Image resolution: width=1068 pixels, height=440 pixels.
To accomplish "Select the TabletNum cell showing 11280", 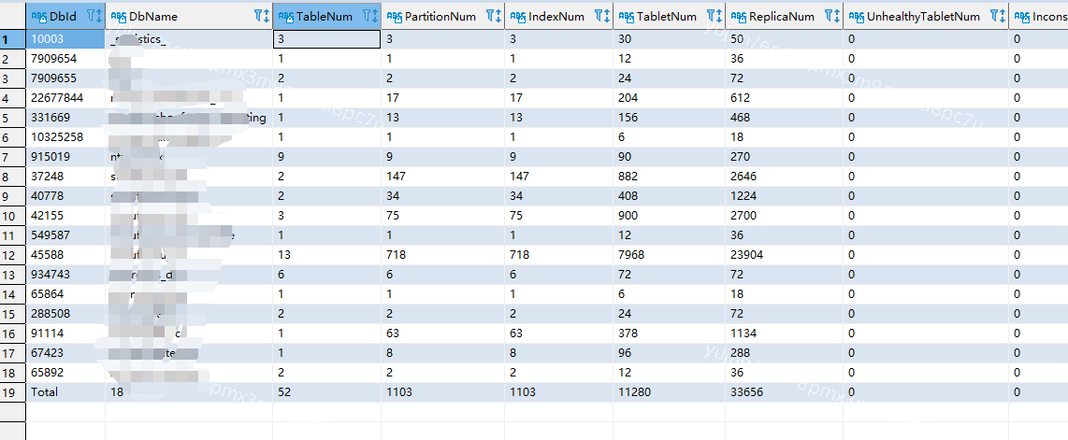I will (635, 392).
